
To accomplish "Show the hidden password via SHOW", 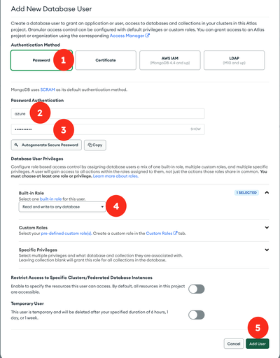I will click(x=195, y=129).
